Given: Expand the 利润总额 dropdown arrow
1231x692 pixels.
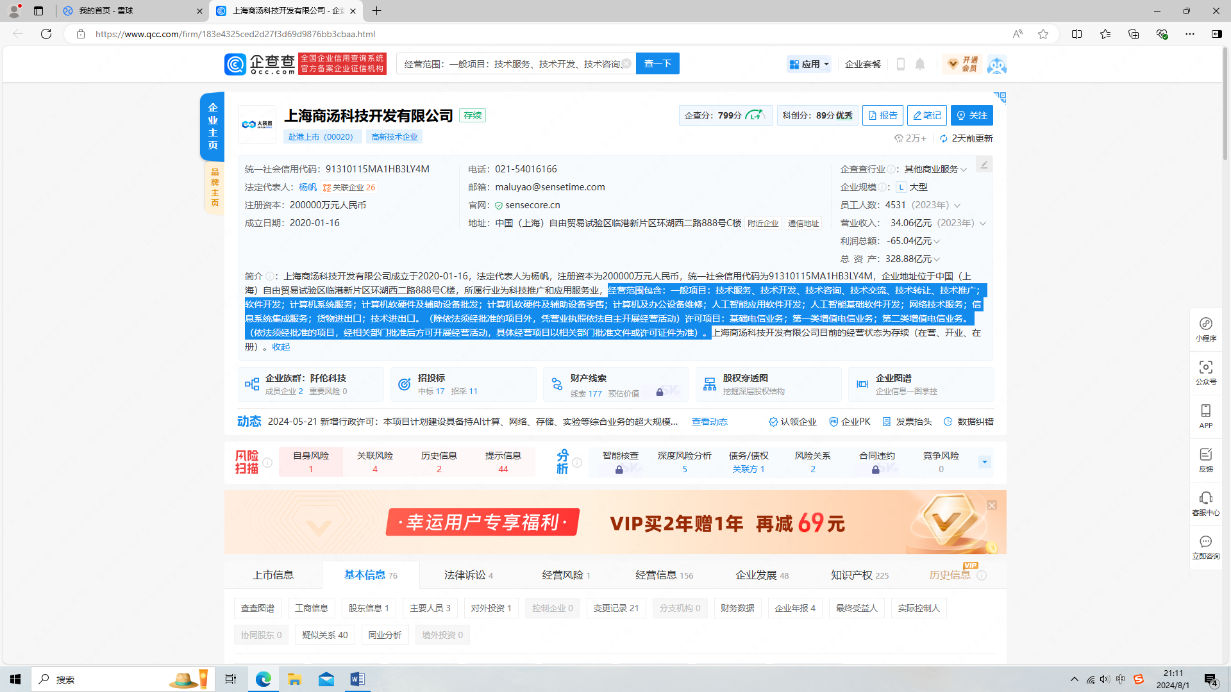Looking at the screenshot, I should coord(937,242).
